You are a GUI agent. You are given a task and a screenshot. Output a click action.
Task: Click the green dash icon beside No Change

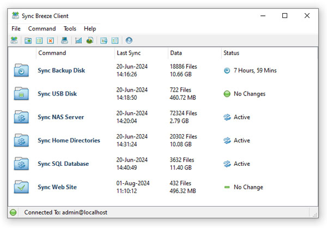(x=227, y=187)
